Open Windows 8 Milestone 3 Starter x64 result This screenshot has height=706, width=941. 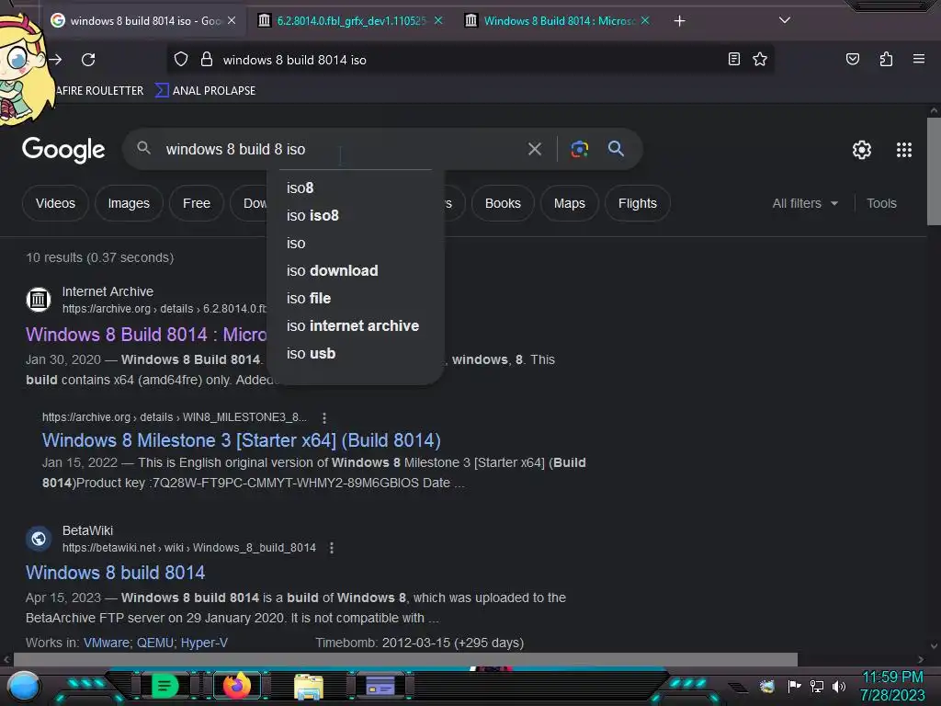click(242, 440)
